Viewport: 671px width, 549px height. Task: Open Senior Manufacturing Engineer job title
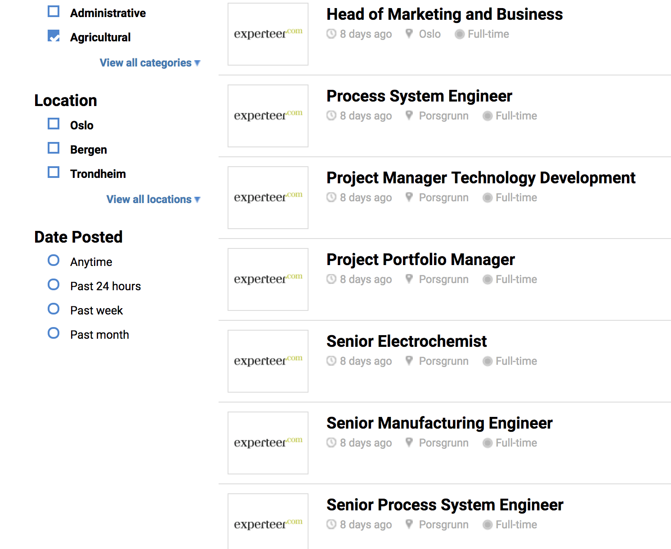pyautogui.click(x=439, y=423)
